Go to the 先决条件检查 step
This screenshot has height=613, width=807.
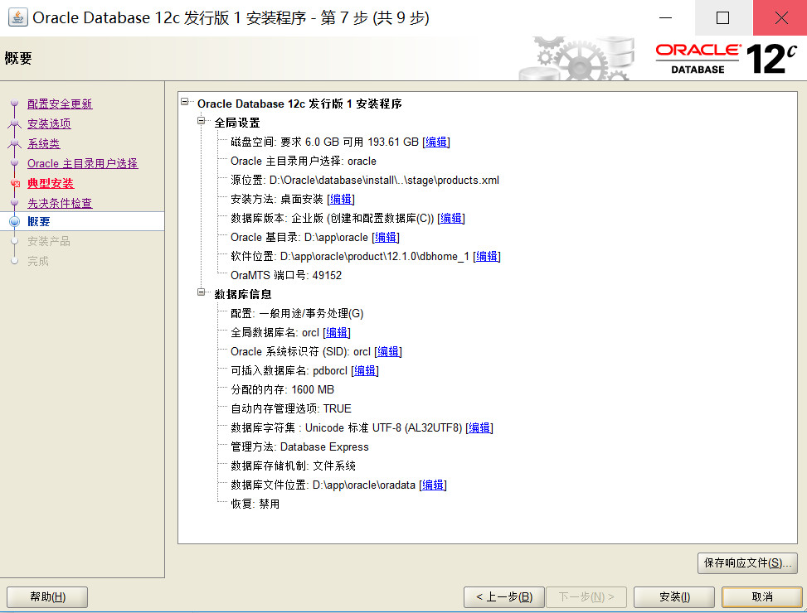coord(60,203)
